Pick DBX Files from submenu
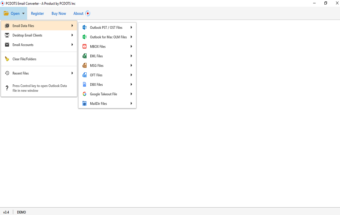This screenshot has height=215, width=340. click(x=107, y=84)
